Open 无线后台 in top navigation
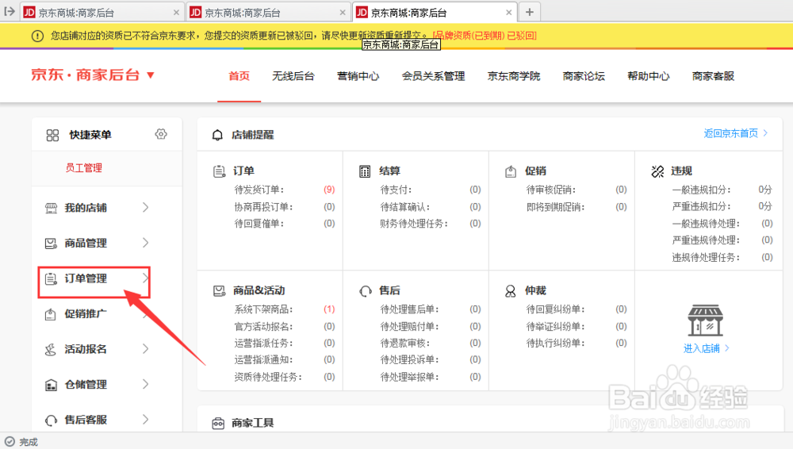Screen dimensions: 793x449 coord(293,76)
